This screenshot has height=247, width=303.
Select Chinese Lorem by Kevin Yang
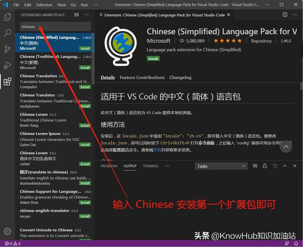coord(54,120)
